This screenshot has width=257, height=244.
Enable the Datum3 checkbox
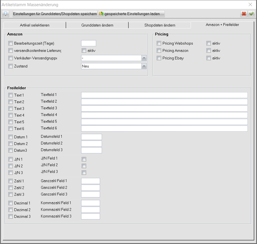click(x=11, y=150)
